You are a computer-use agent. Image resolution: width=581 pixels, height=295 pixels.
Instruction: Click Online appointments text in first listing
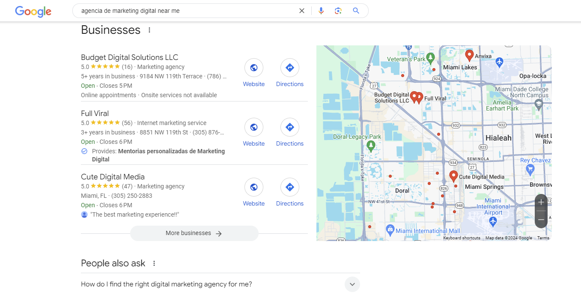pyautogui.click(x=108, y=95)
